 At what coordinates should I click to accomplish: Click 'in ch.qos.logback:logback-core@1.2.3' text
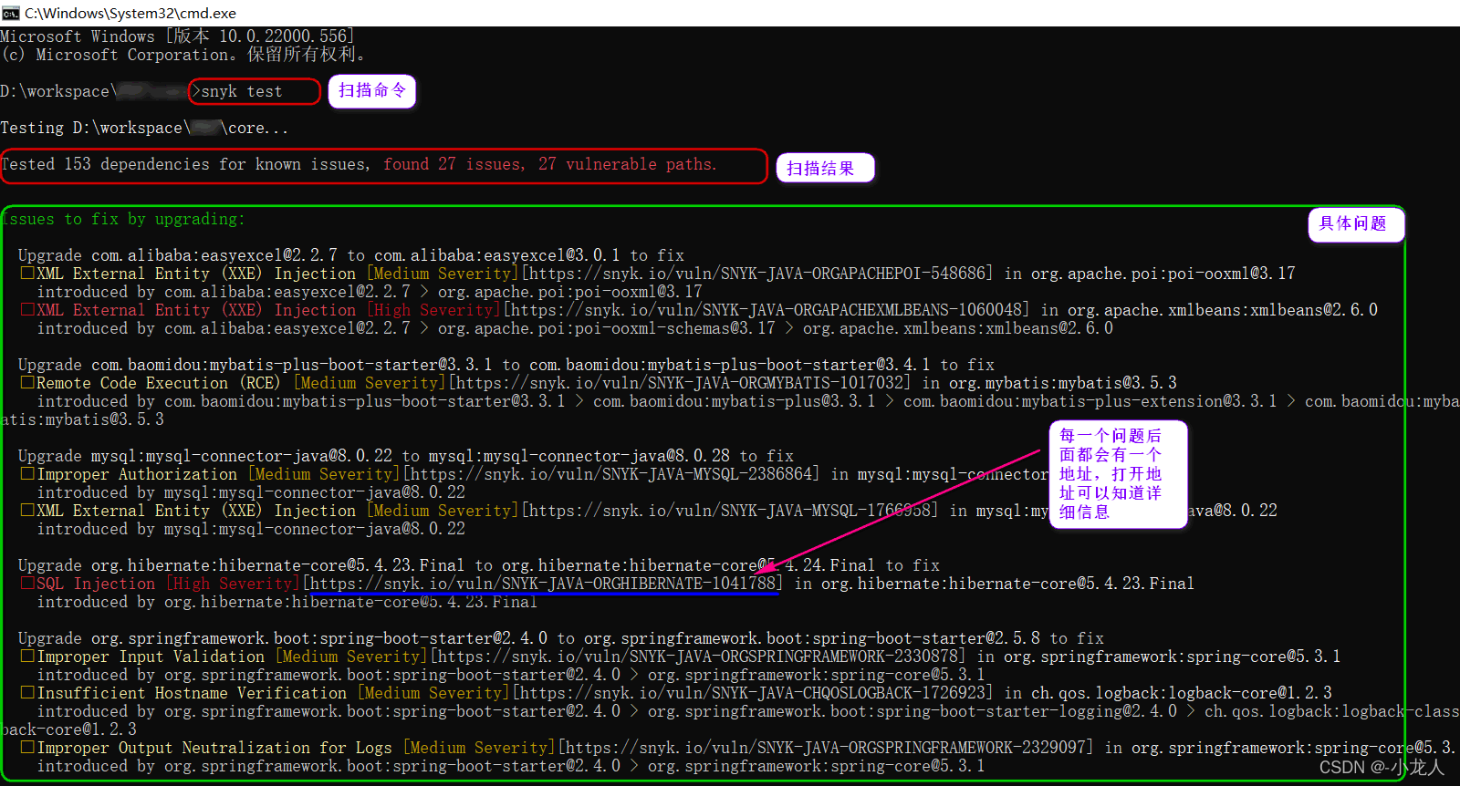tap(1168, 693)
